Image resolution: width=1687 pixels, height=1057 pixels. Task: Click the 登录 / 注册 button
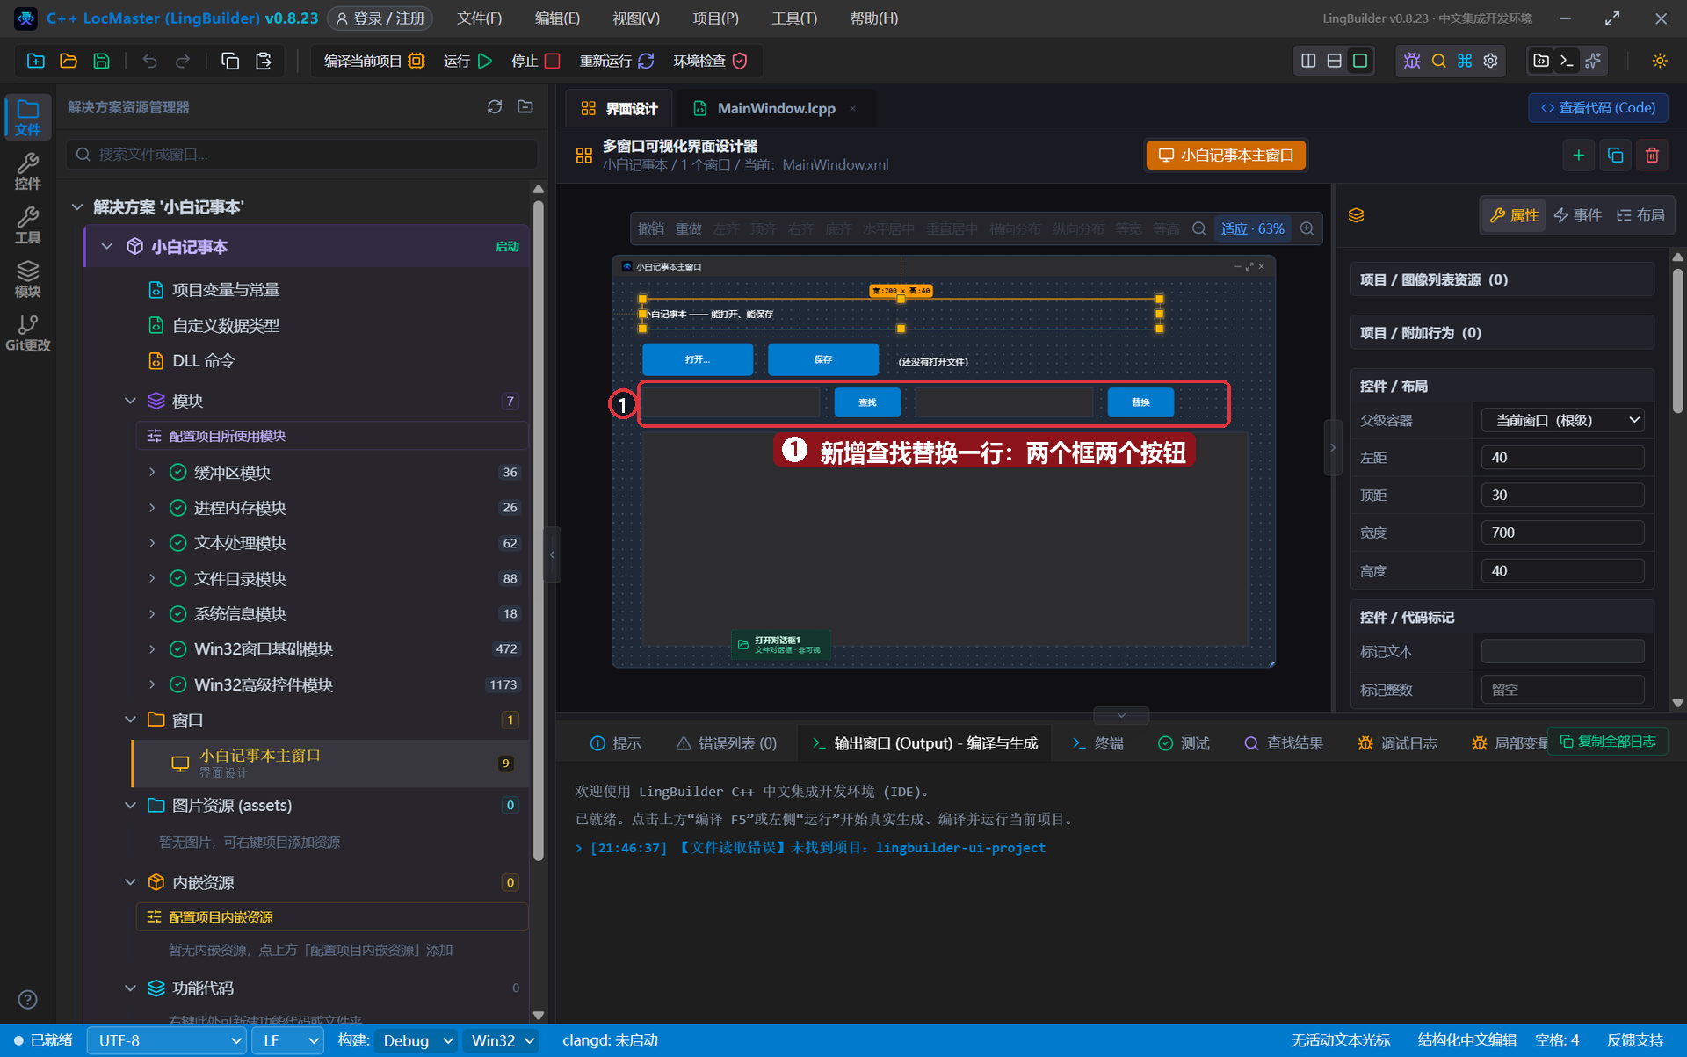[x=380, y=18]
